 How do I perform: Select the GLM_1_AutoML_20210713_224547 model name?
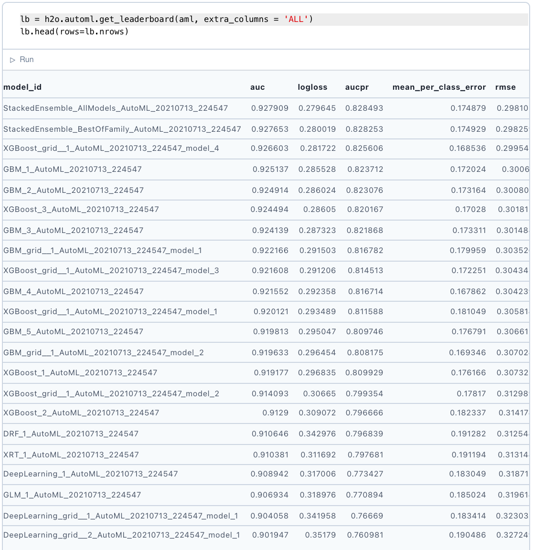[72, 495]
